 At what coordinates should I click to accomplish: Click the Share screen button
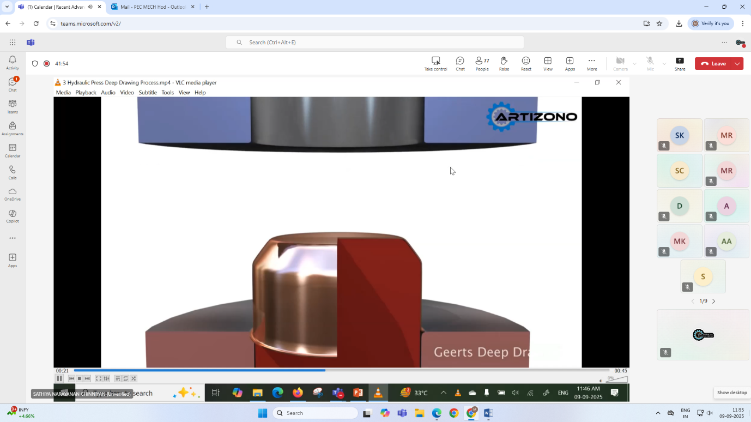680,63
